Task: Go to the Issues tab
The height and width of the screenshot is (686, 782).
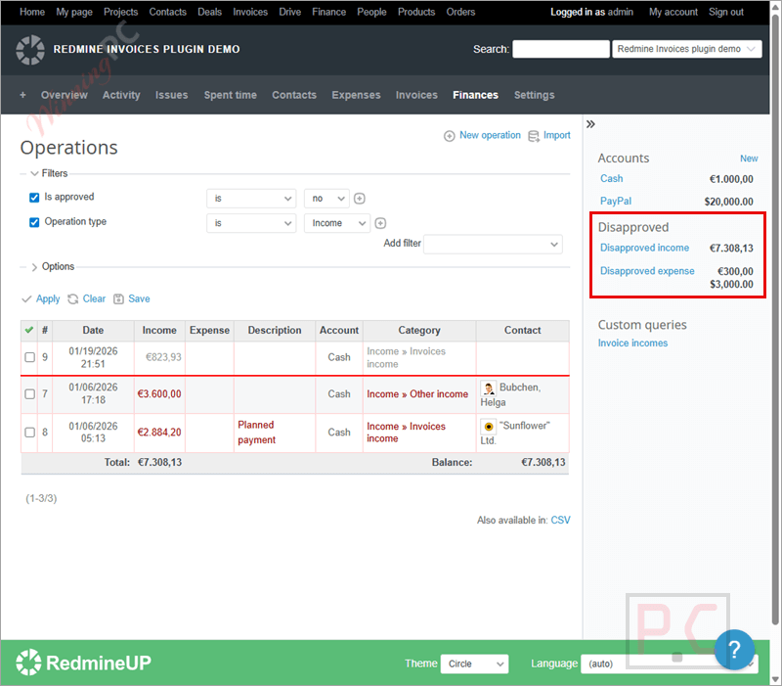Action: pos(172,95)
